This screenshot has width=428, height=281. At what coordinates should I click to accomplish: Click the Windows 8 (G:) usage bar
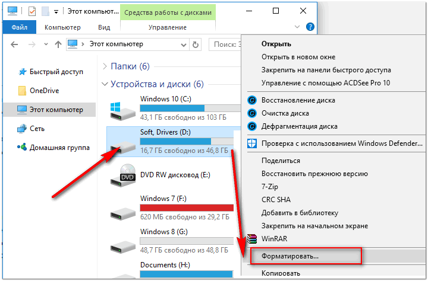[187, 241]
